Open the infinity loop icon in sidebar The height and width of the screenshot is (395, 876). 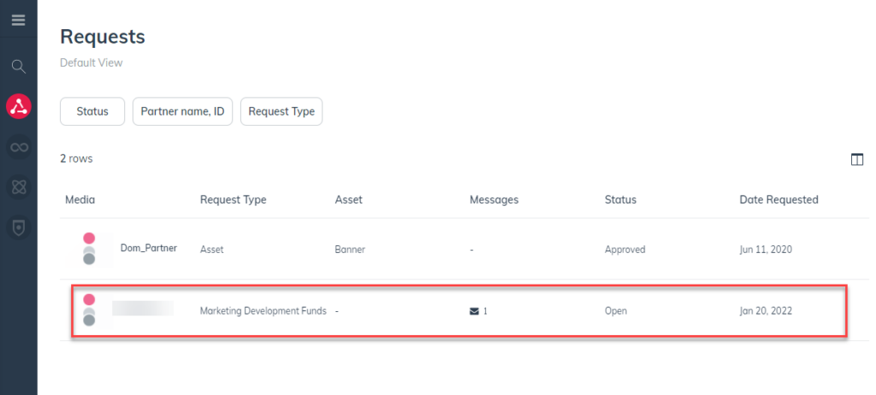click(18, 148)
